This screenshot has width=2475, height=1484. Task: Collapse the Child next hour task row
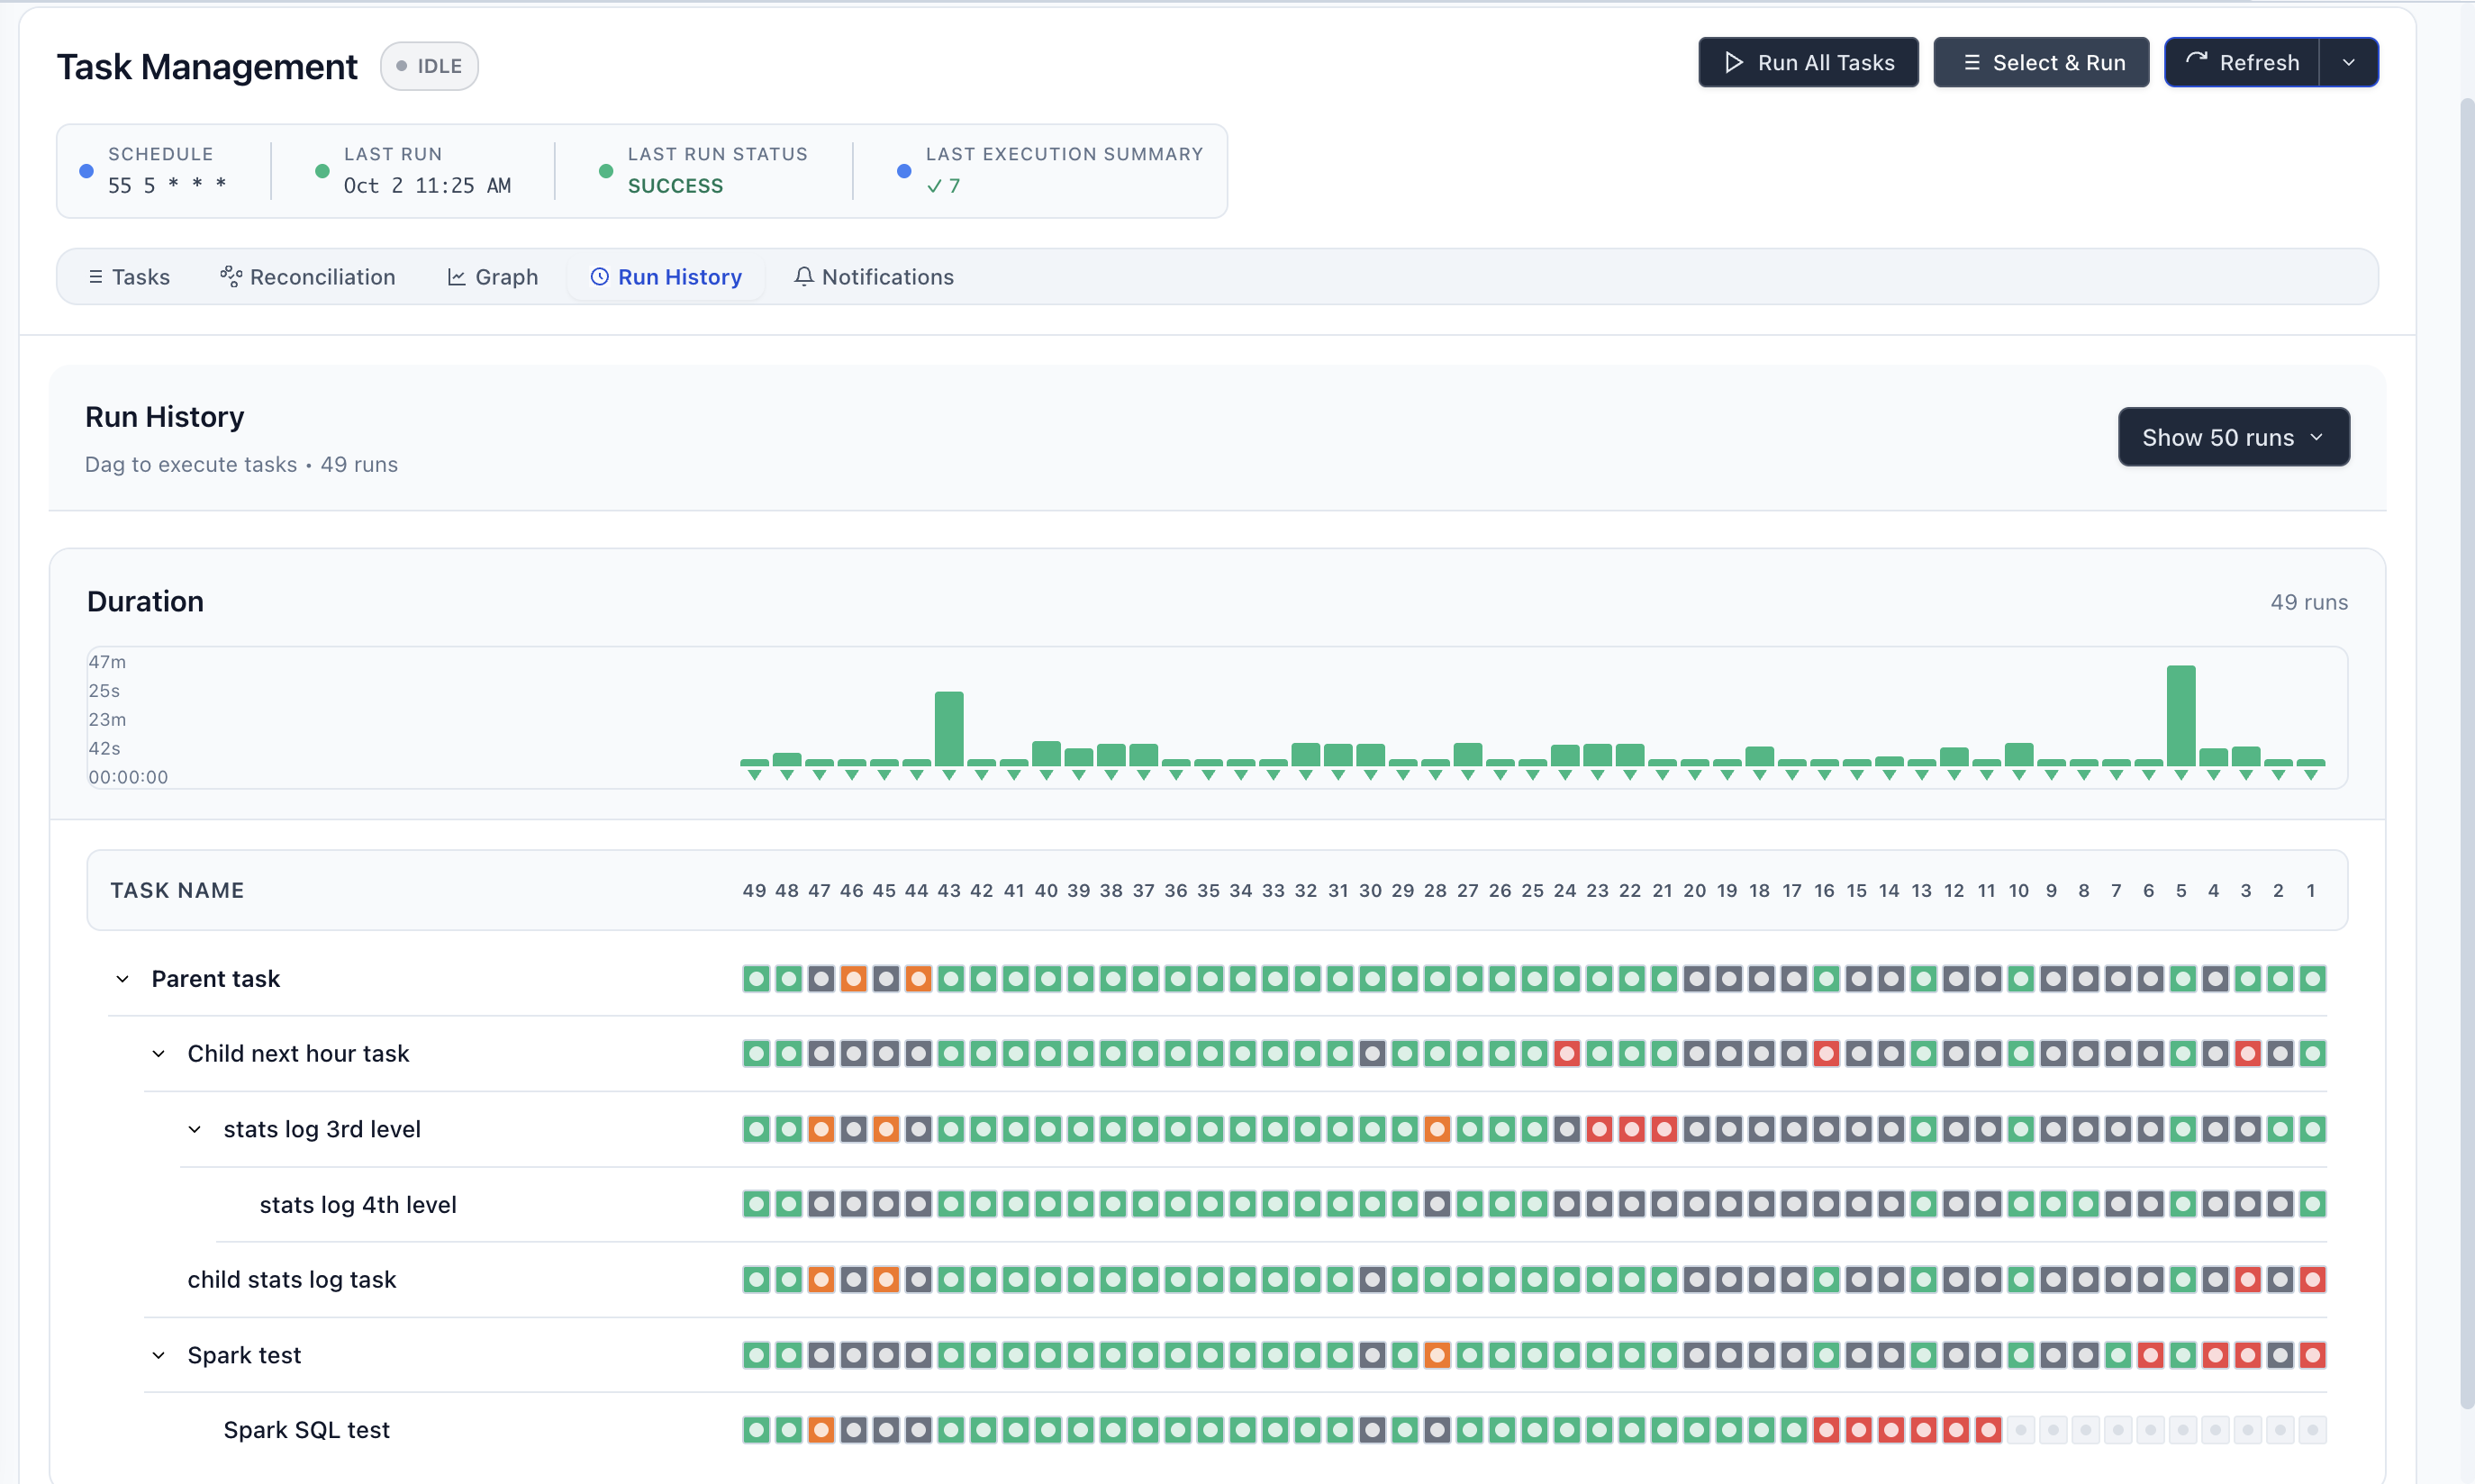tap(158, 1054)
